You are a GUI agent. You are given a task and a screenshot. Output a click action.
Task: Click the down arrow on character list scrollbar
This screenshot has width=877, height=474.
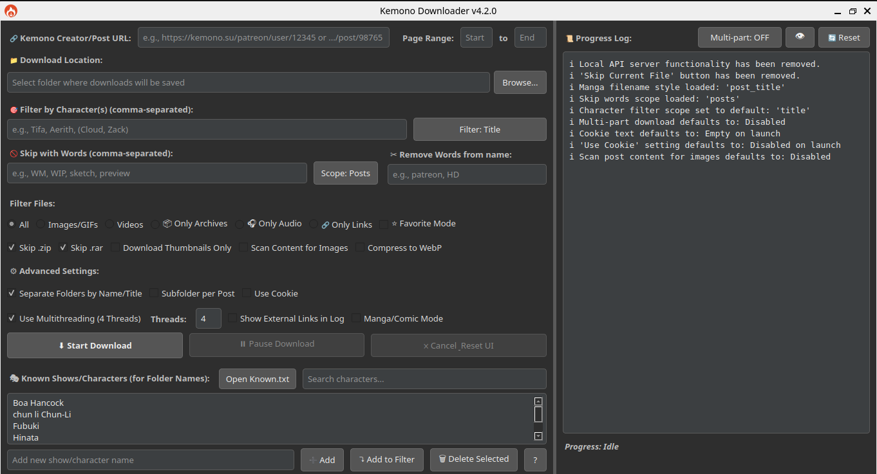[x=538, y=436]
